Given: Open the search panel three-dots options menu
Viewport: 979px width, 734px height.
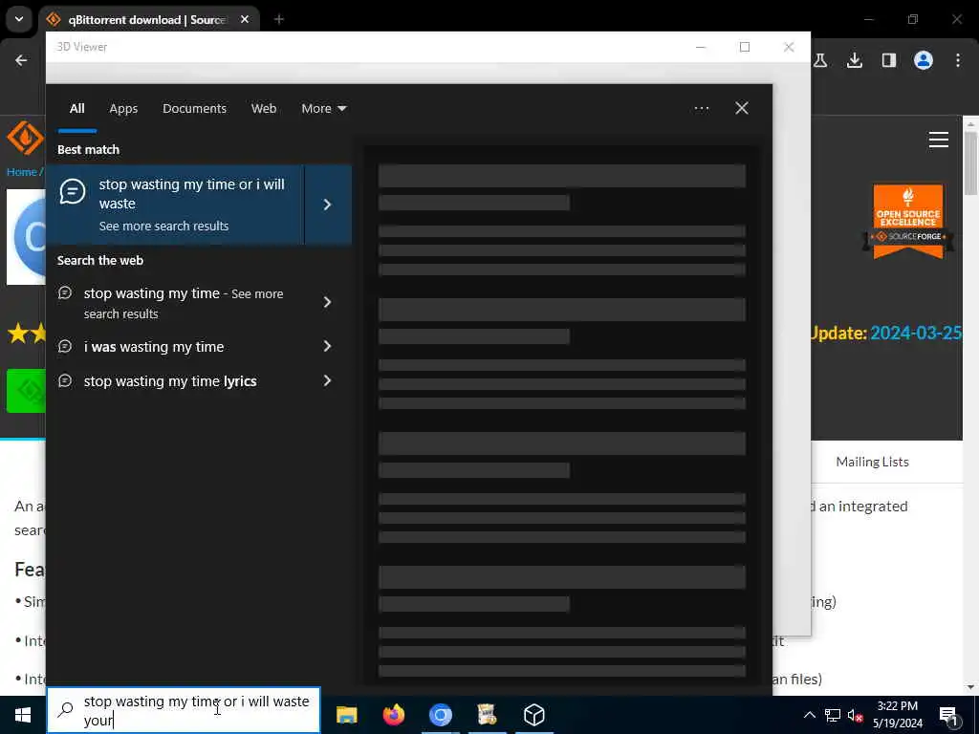Looking at the screenshot, I should (x=701, y=109).
